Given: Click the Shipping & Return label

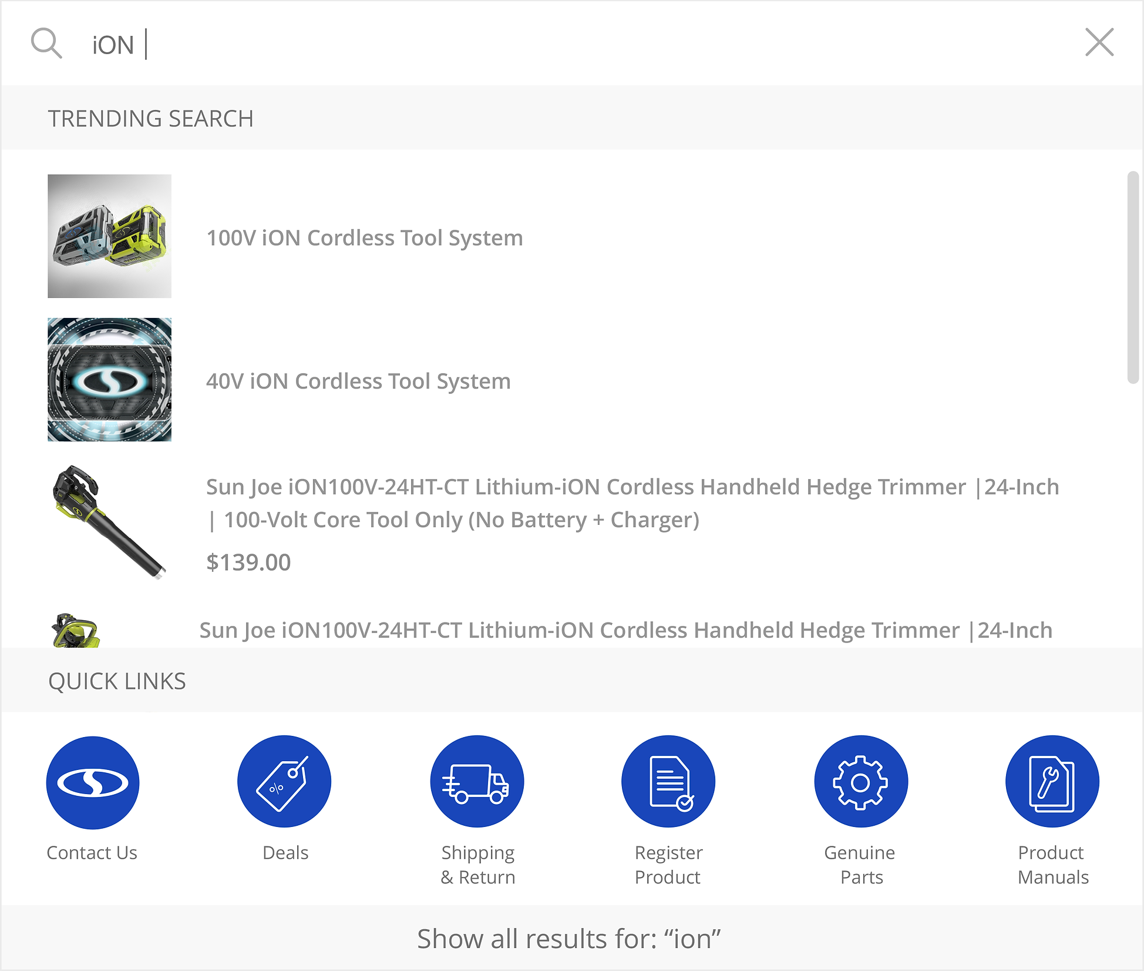Looking at the screenshot, I should [478, 865].
